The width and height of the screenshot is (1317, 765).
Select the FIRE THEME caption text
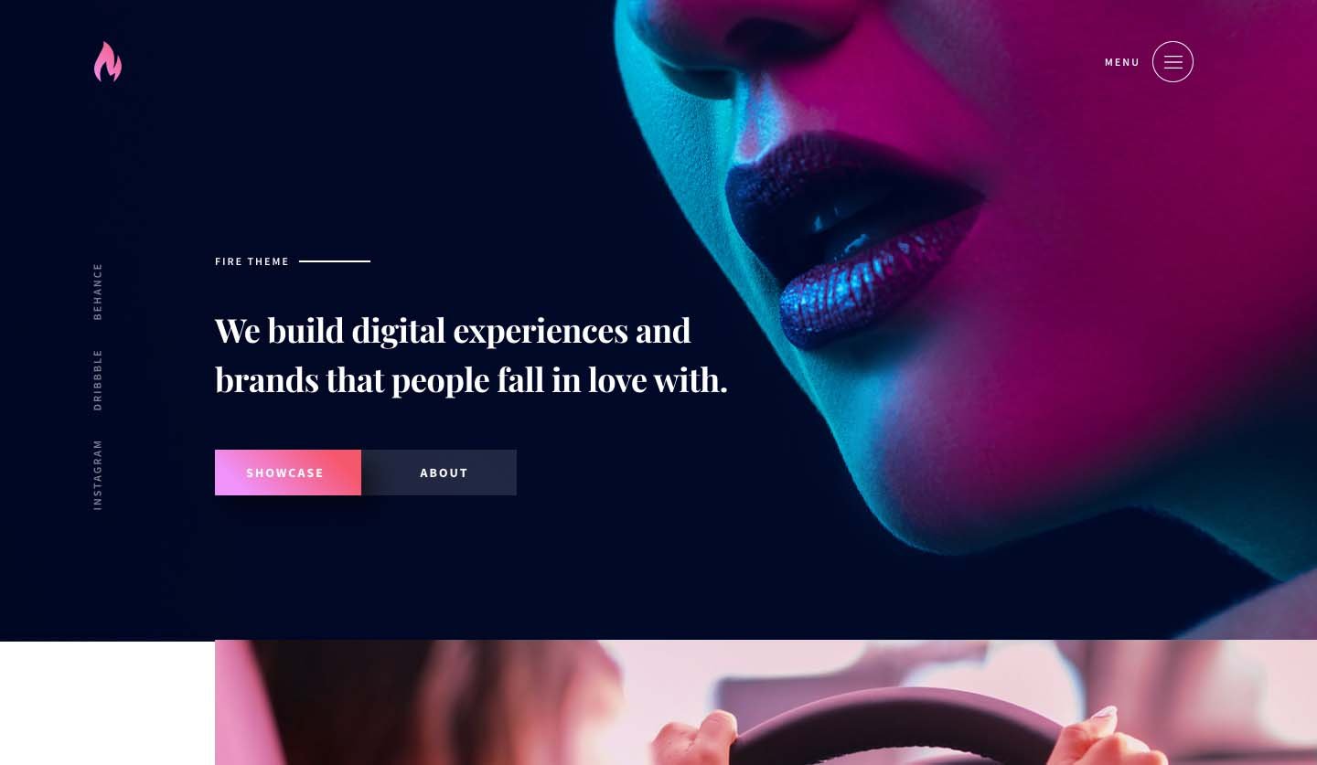(252, 261)
